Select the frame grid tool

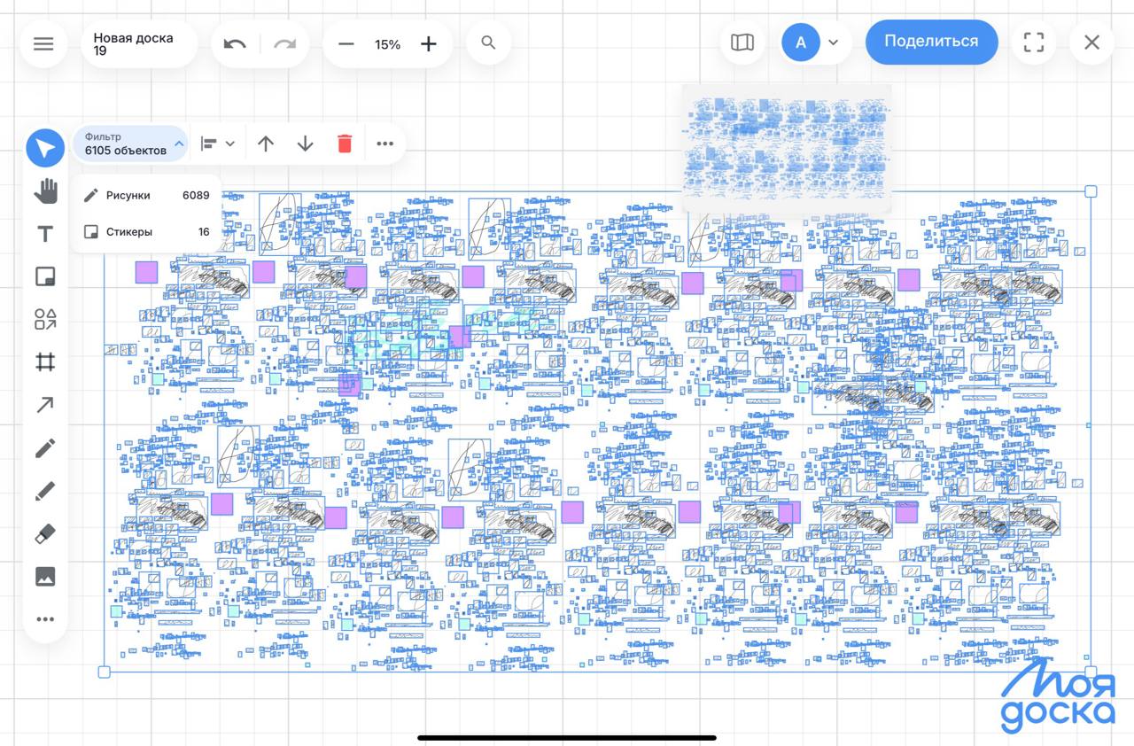(x=45, y=362)
